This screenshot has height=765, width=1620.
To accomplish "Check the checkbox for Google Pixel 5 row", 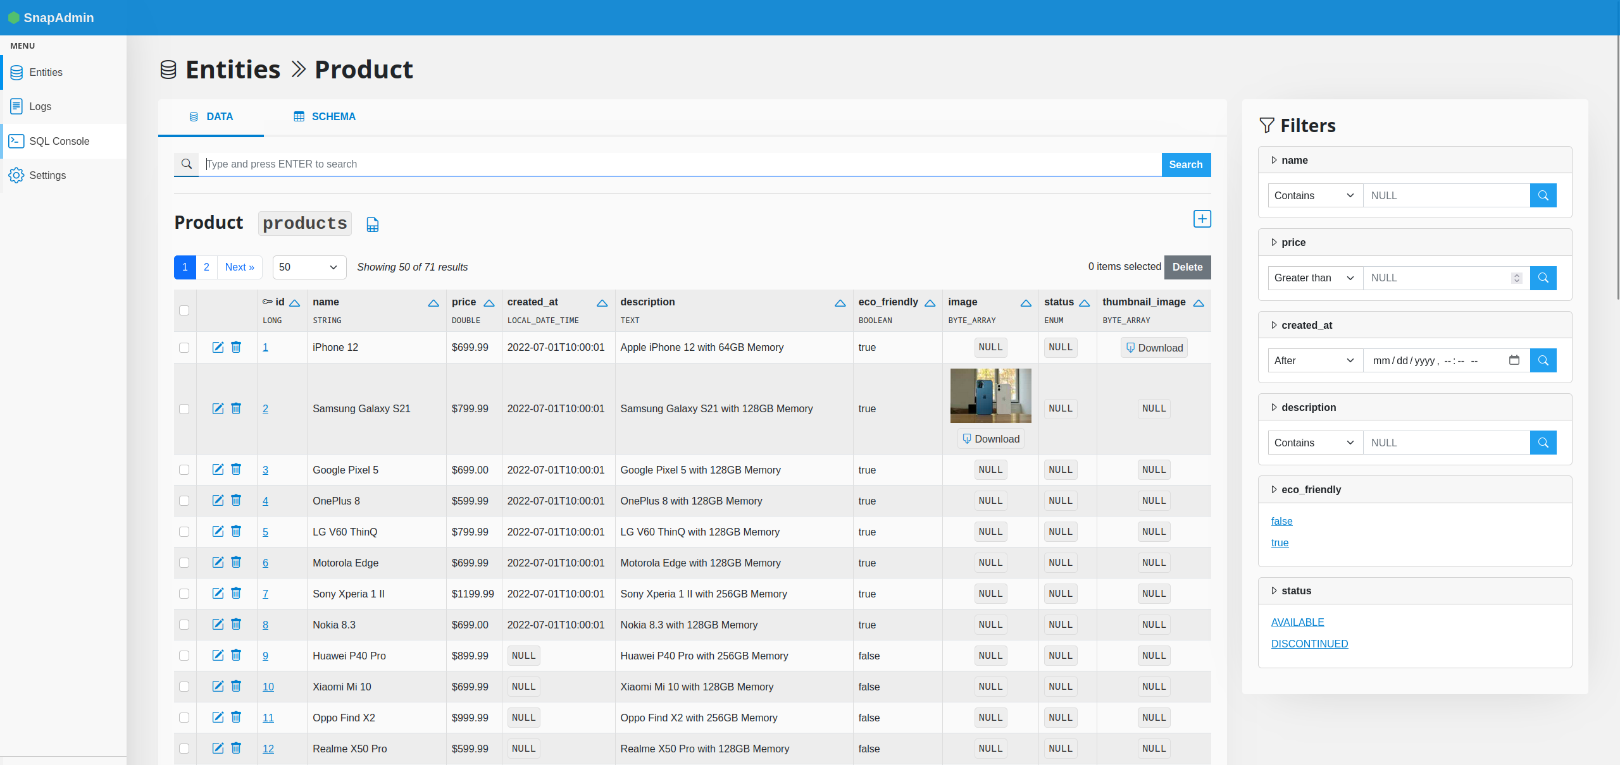I will [x=184, y=470].
